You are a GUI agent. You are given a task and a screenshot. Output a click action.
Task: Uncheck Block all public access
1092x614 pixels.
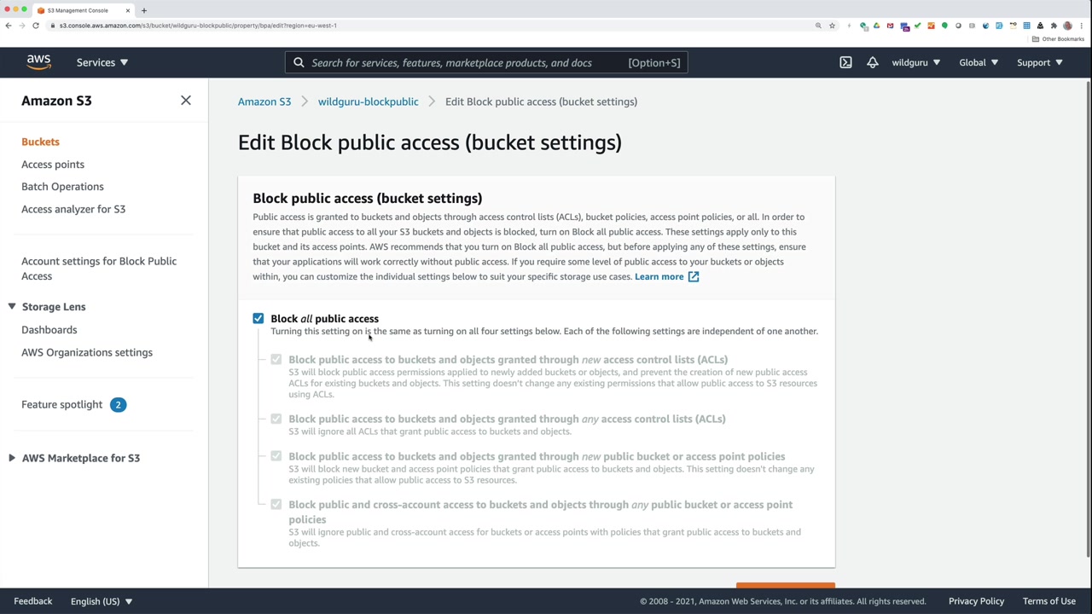point(258,318)
